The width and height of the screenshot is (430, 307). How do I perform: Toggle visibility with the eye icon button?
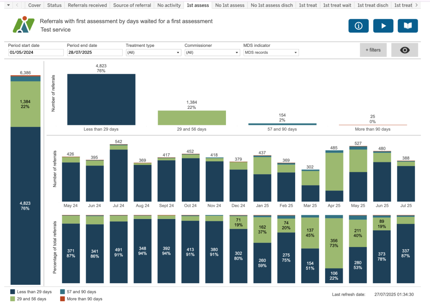point(404,50)
